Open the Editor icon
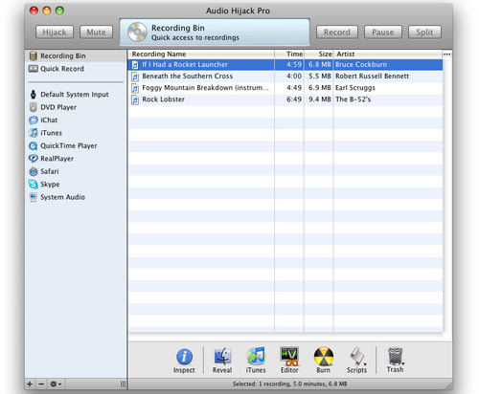479x394 pixels. [289, 356]
